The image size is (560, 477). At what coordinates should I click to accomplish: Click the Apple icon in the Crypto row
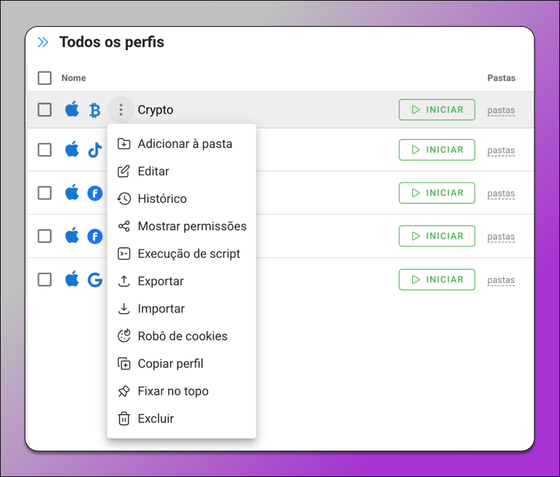point(72,109)
